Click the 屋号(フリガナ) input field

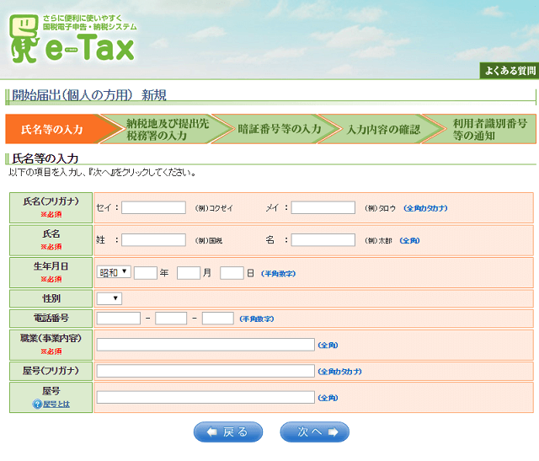coord(205,371)
